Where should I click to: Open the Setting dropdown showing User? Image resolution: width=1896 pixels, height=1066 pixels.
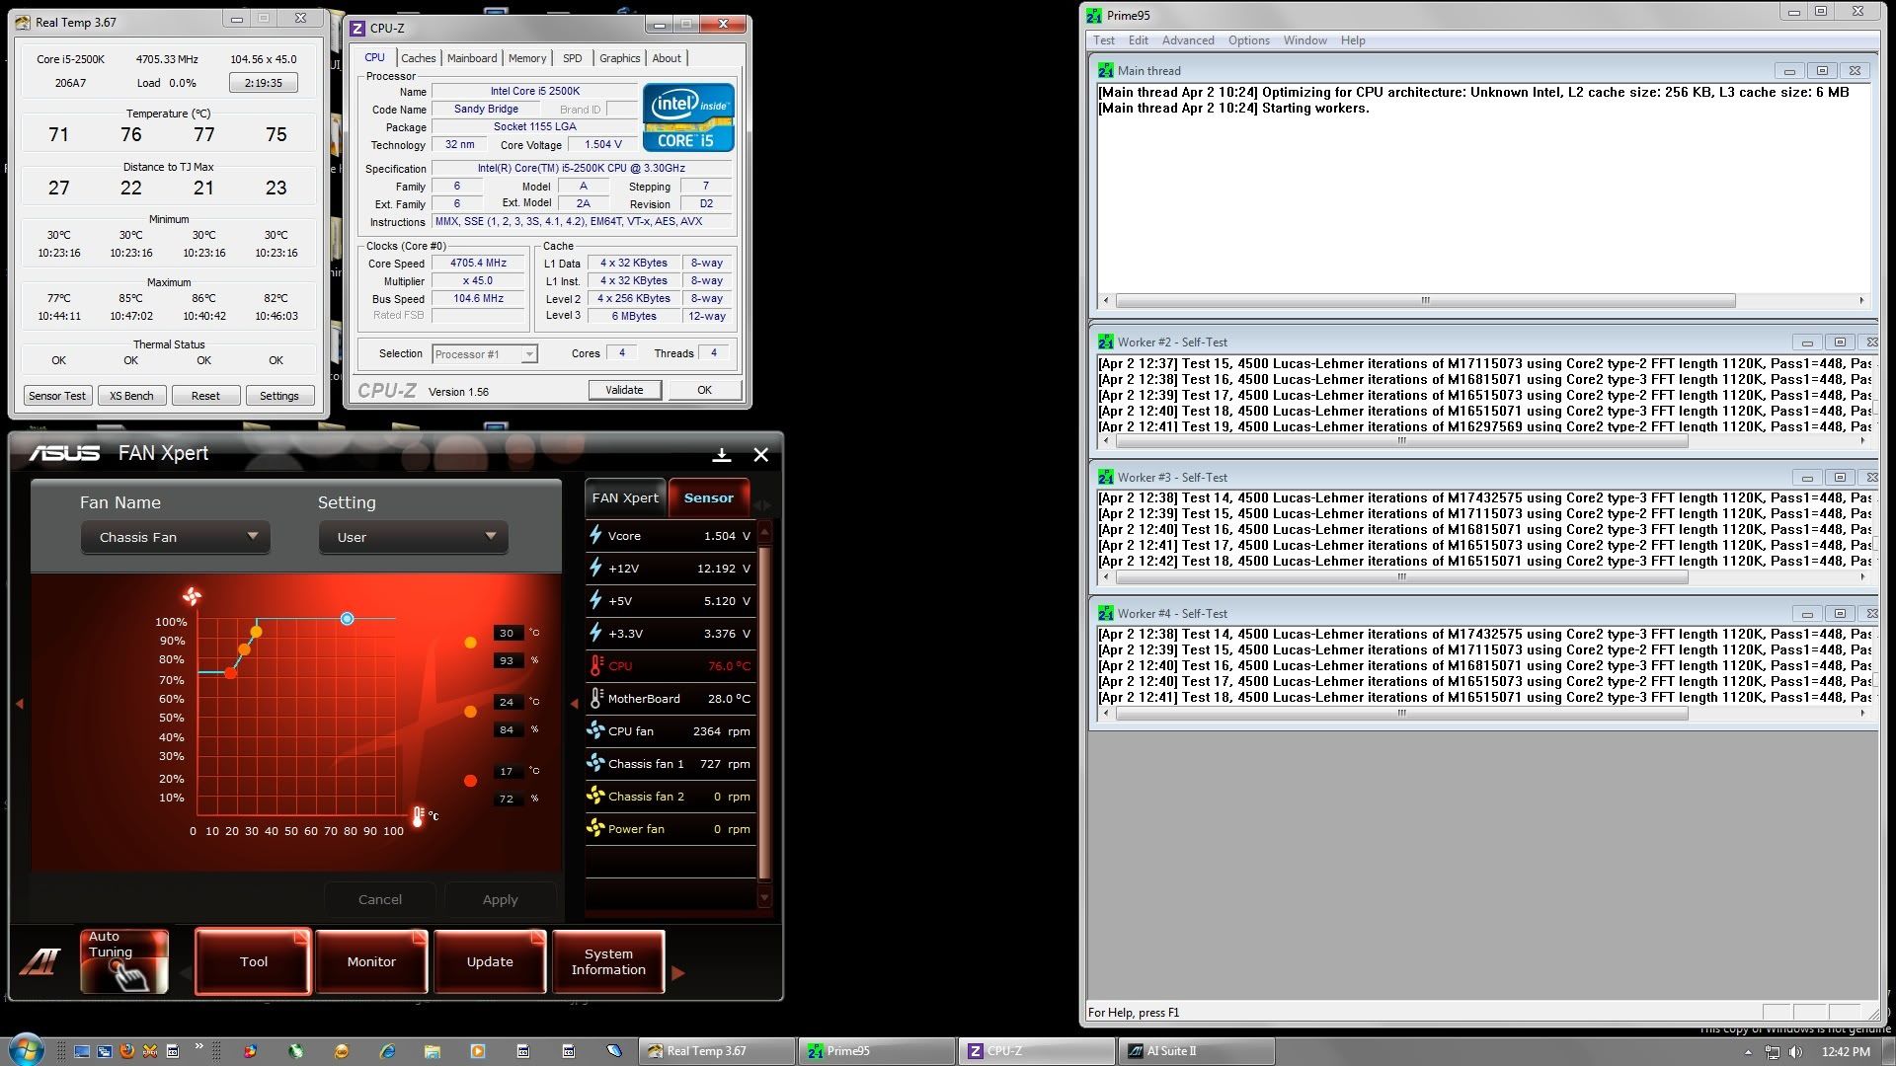pyautogui.click(x=413, y=537)
